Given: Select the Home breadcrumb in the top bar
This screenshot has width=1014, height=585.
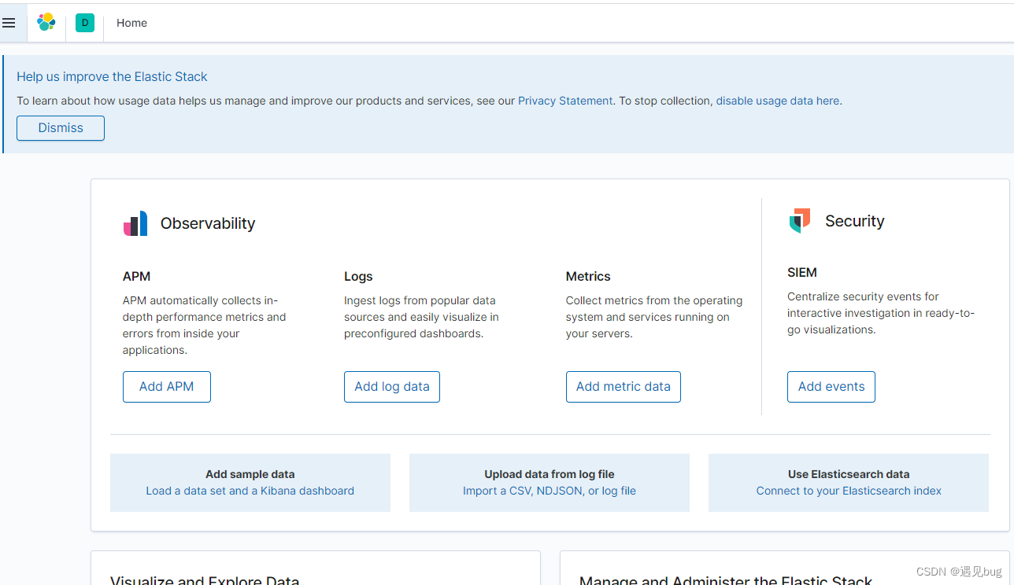Looking at the screenshot, I should [131, 23].
